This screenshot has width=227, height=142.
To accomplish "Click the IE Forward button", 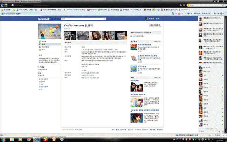I will 6,5.
